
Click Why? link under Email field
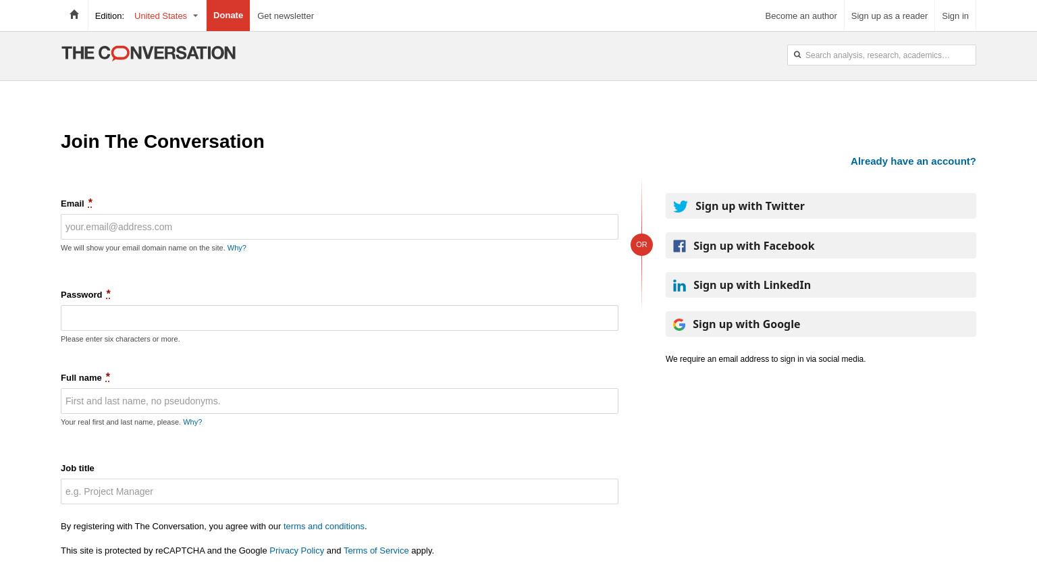[237, 248]
